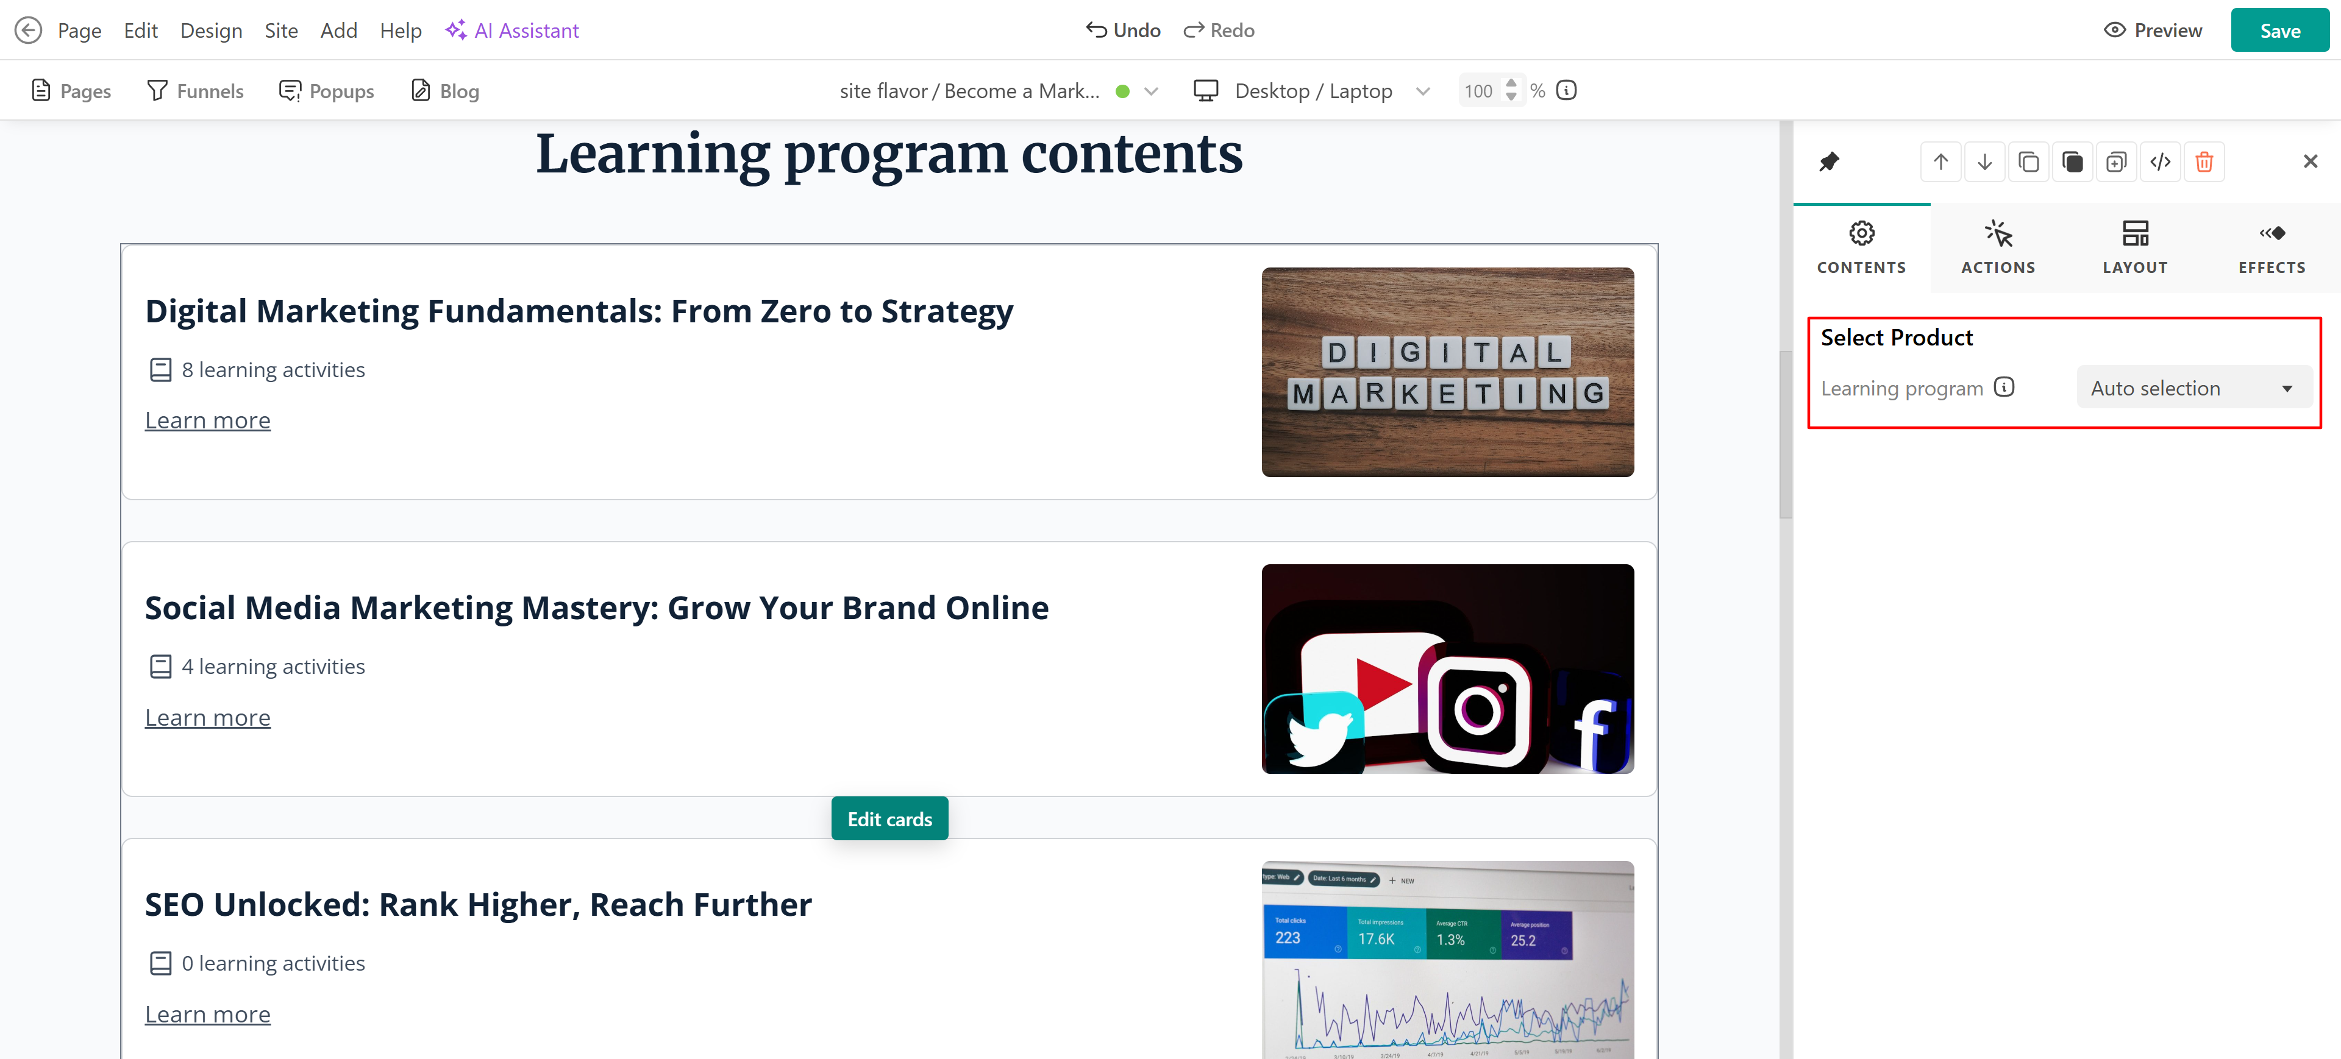Expand the site flavor page dropdown

[x=1150, y=91]
